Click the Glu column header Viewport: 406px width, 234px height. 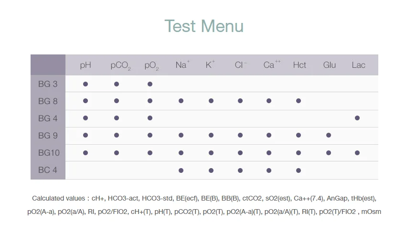[x=329, y=65]
